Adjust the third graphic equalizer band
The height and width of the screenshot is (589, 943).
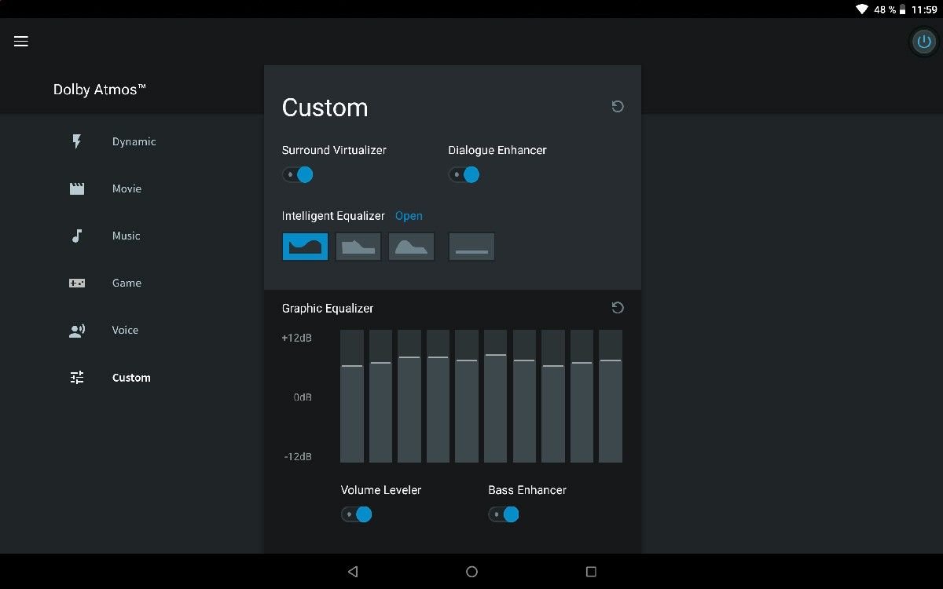pyautogui.click(x=409, y=396)
